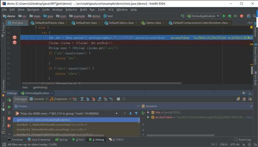
Task: Click Show Execution Point icon
Action: click(75, 99)
